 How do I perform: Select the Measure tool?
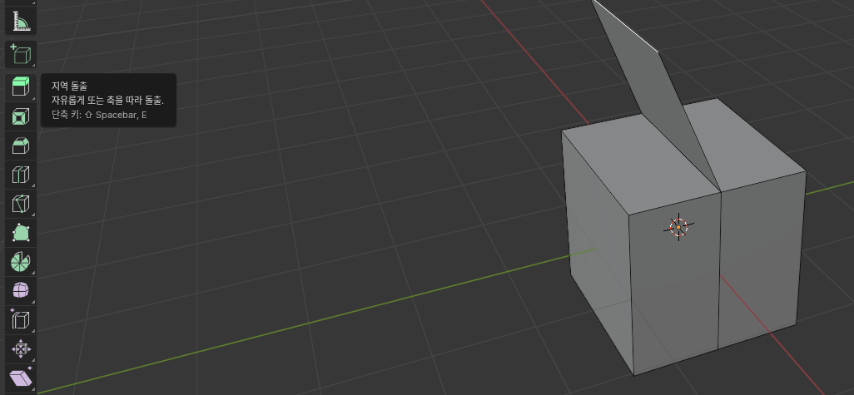[x=21, y=22]
